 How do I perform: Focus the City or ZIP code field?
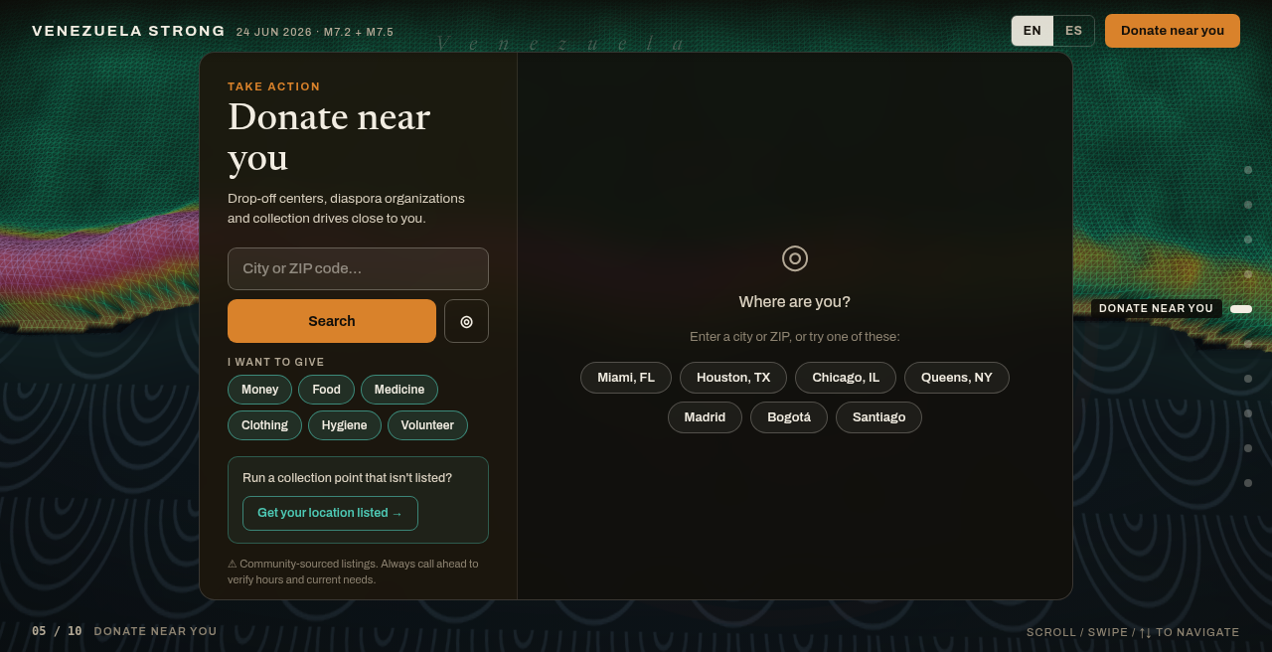coord(358,268)
